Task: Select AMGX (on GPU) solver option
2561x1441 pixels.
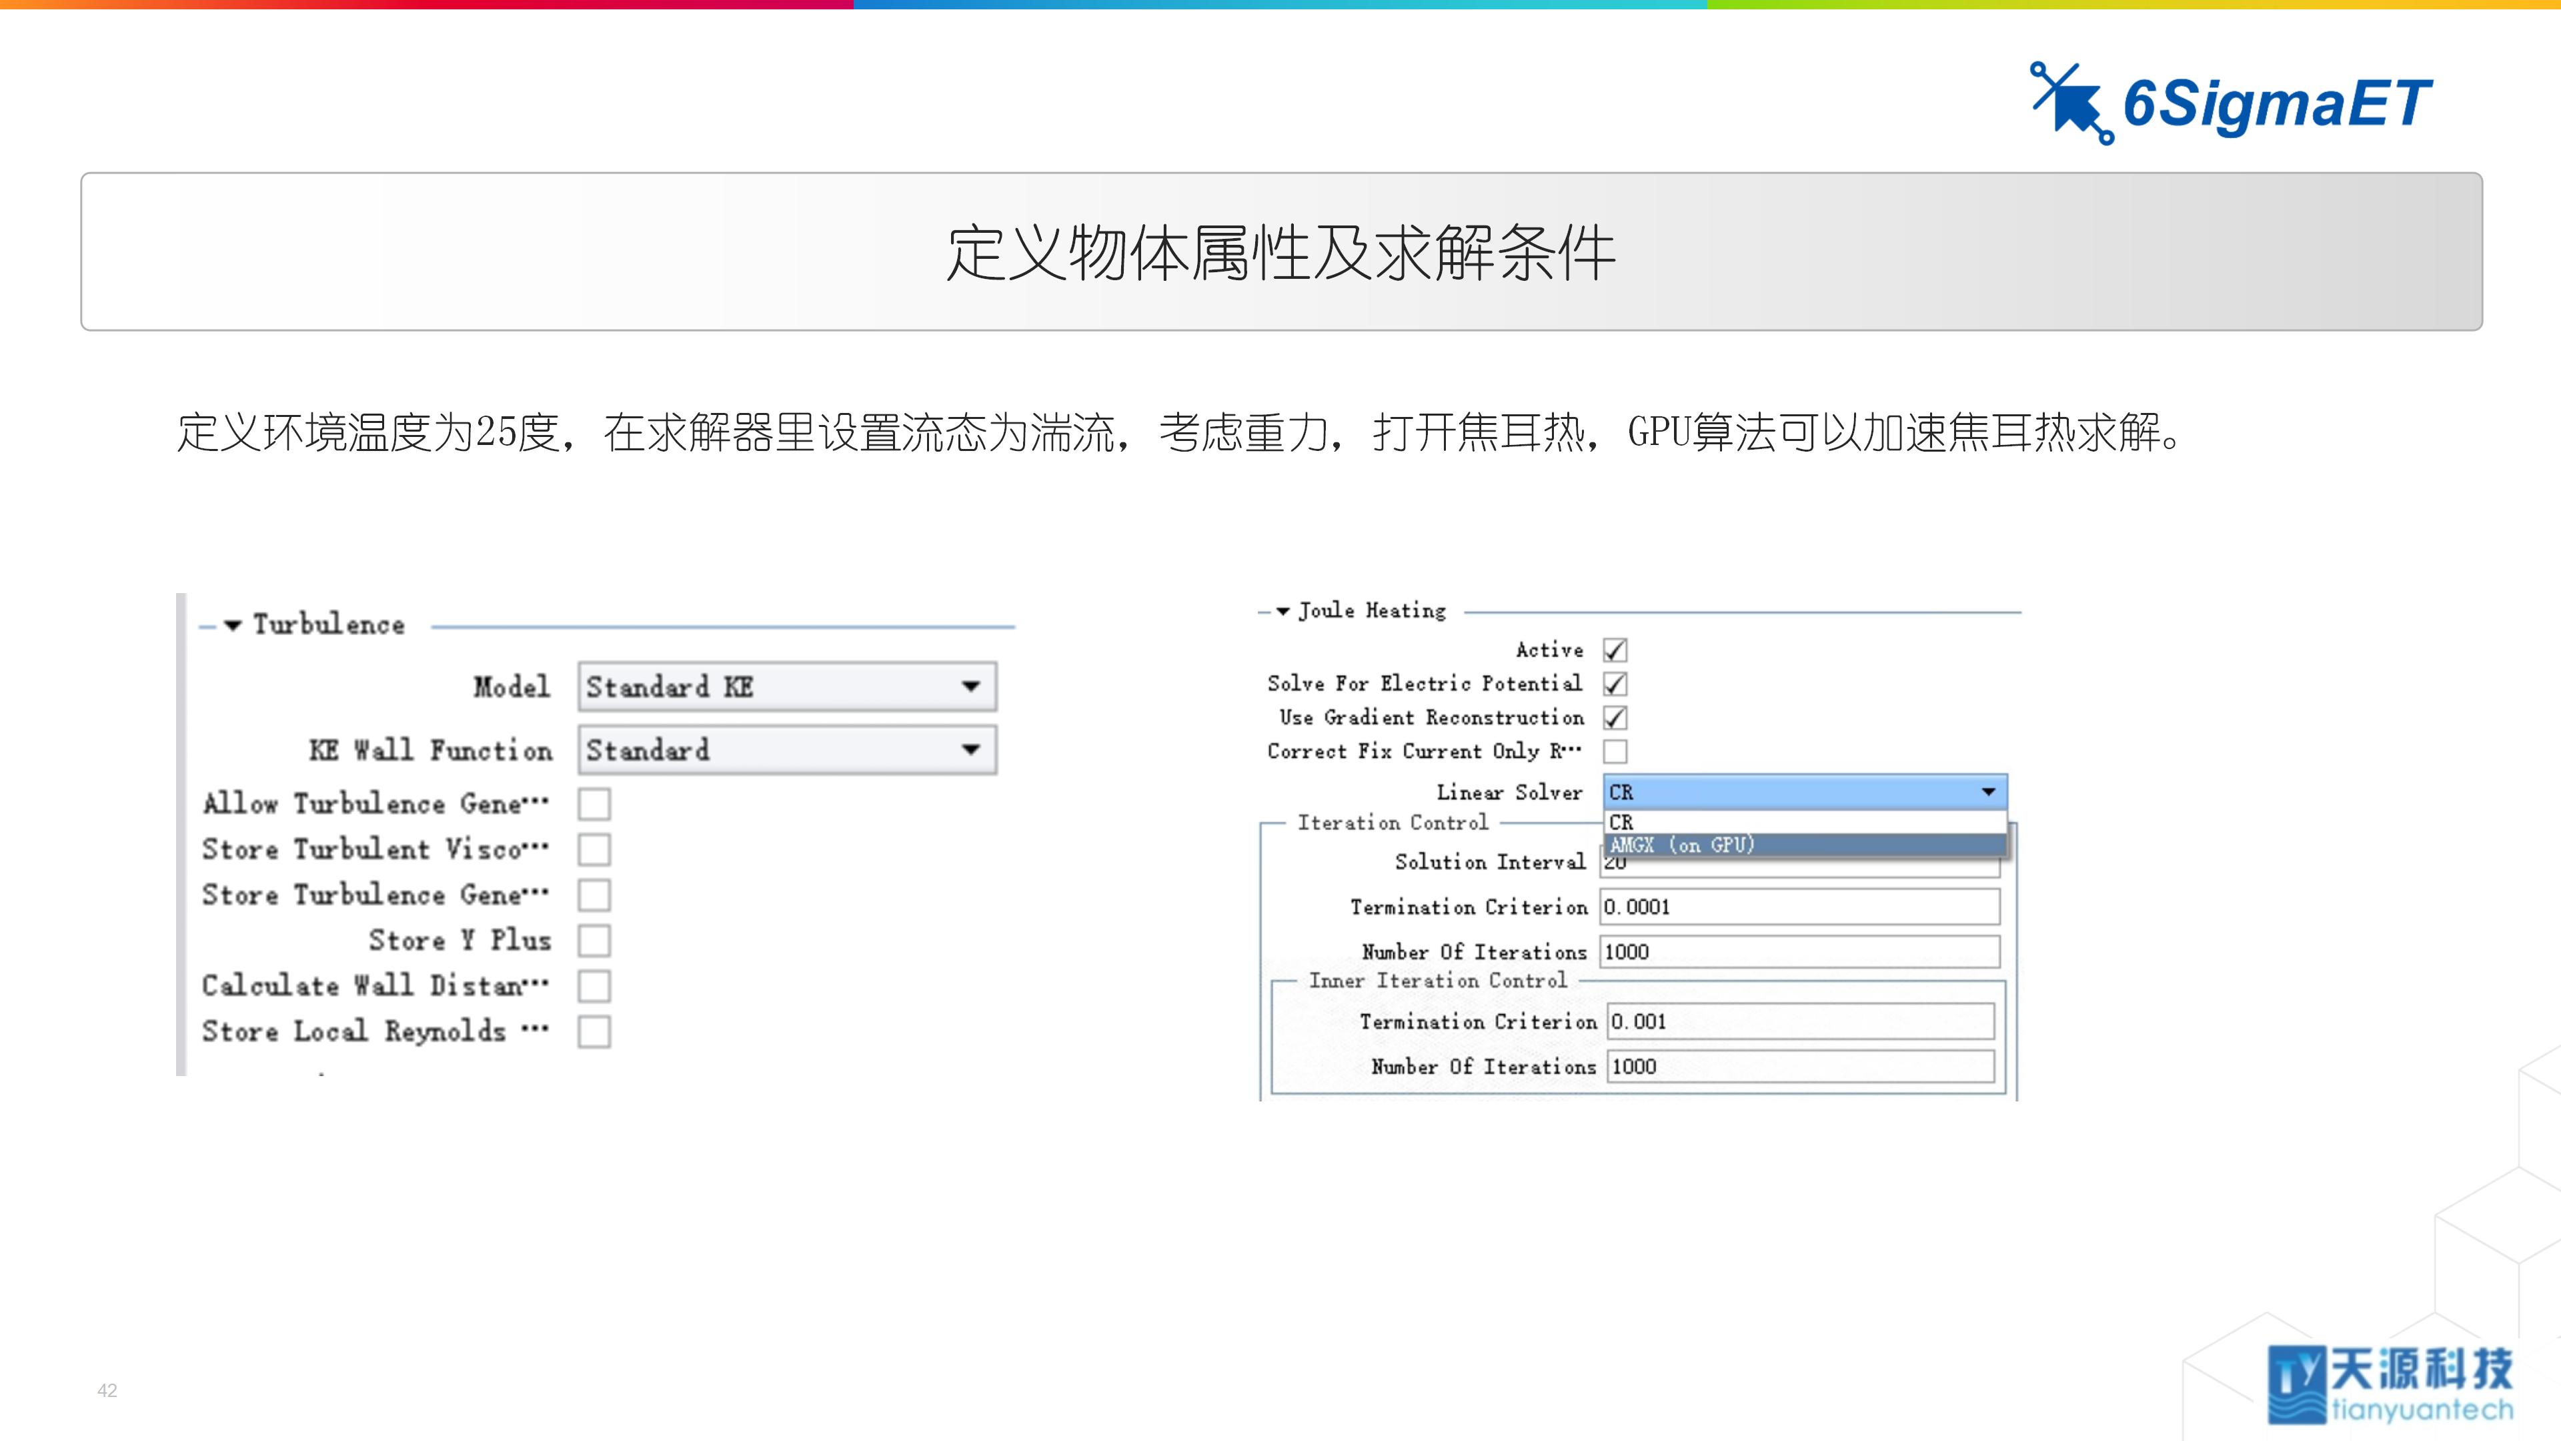Action: click(x=1683, y=845)
